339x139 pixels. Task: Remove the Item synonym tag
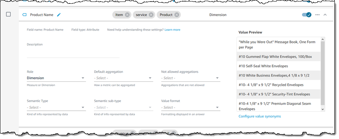coord(127,15)
